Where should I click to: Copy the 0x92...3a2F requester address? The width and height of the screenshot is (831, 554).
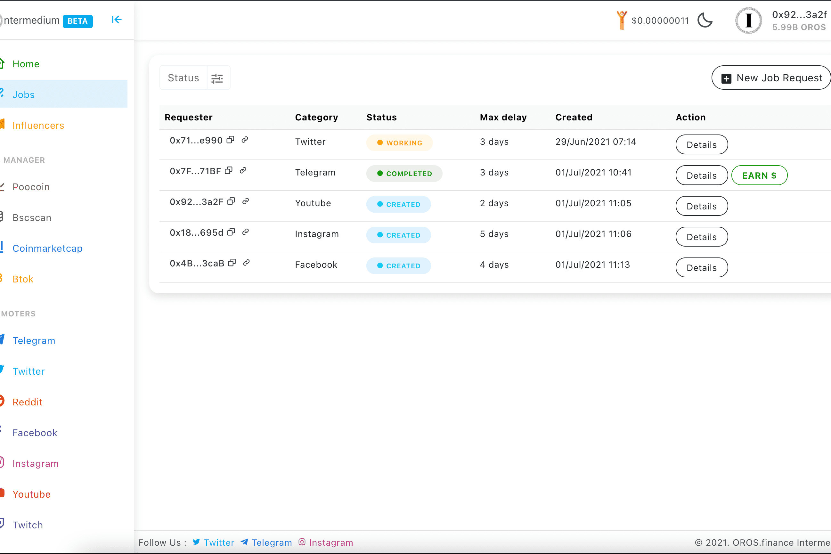232,201
